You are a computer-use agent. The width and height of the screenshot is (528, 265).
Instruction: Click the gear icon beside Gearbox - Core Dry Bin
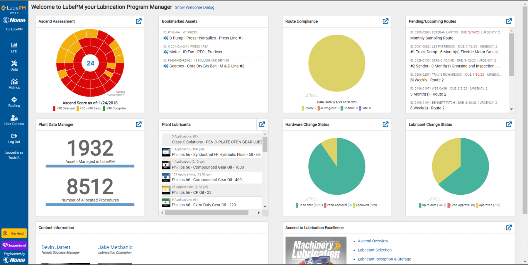click(x=166, y=66)
